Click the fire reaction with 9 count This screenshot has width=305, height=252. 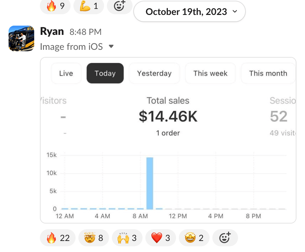[55, 6]
